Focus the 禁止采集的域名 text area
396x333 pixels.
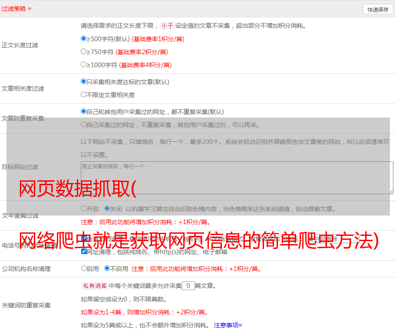pyautogui.click(x=237, y=178)
